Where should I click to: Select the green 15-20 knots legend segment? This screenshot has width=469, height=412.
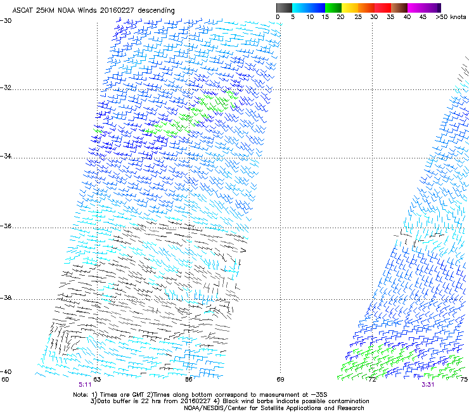(x=333, y=8)
